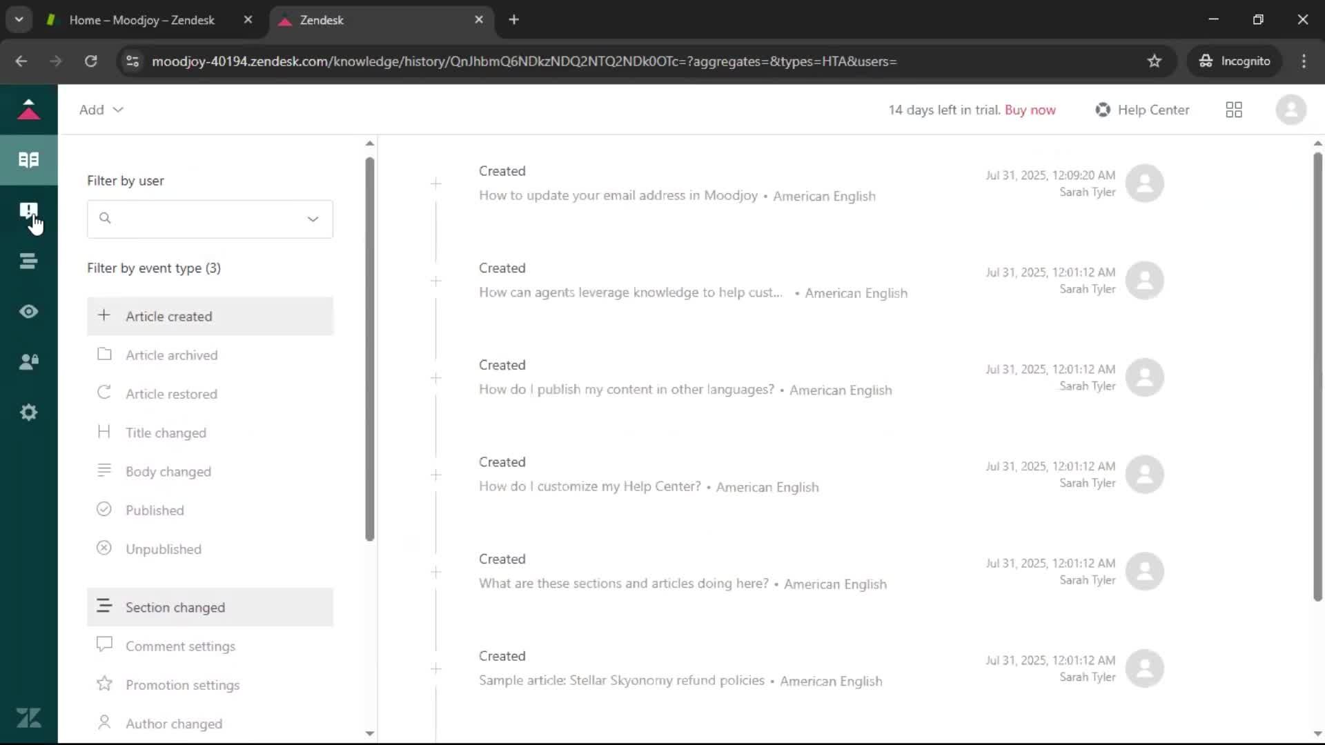Screen dimensions: 1325x745
Task: Open the User permissions sidebar icon
Action: tap(28, 361)
